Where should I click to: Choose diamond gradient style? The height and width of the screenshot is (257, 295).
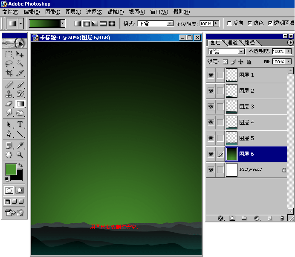point(112,23)
